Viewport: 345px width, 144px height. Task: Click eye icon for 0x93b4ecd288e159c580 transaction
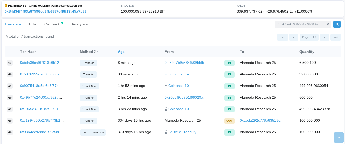point(10,132)
